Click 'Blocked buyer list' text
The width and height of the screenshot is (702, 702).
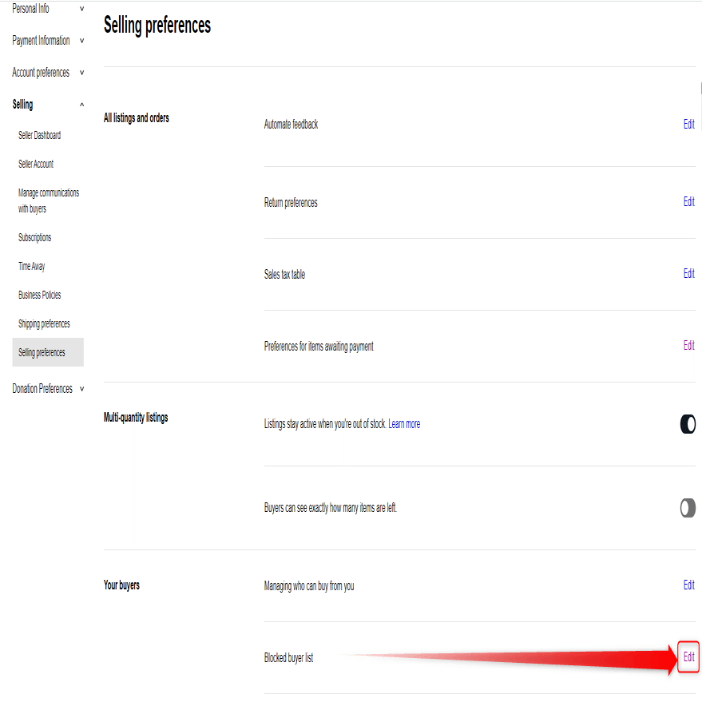pyautogui.click(x=289, y=658)
